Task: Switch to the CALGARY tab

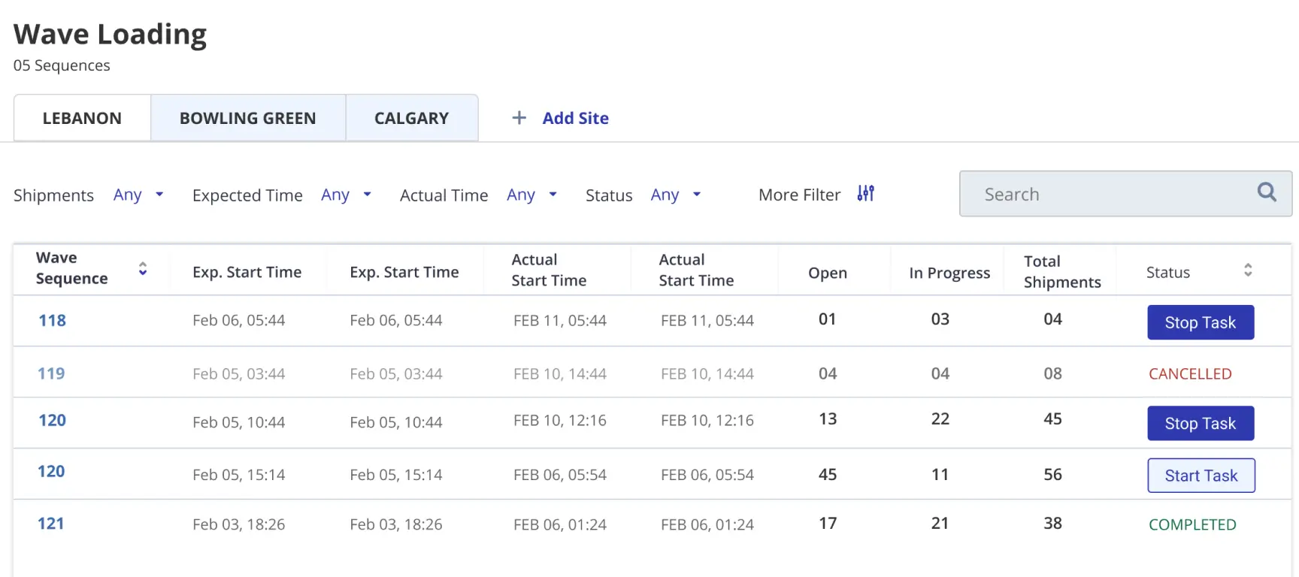Action: click(412, 118)
